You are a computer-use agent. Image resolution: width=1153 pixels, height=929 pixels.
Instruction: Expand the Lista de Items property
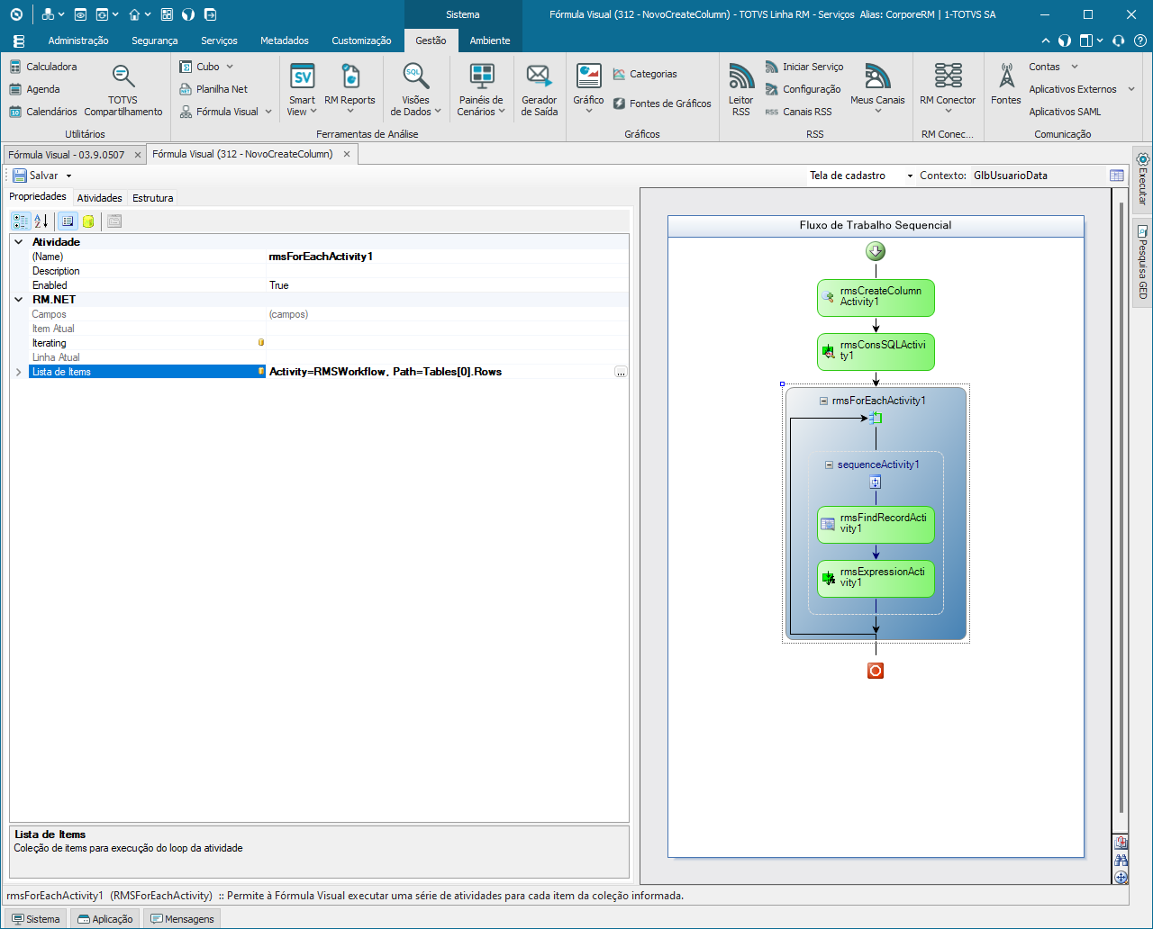[18, 372]
